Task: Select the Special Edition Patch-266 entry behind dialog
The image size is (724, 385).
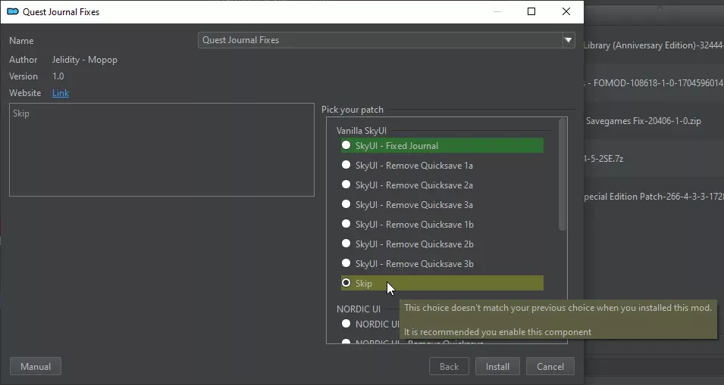Action: click(653, 197)
